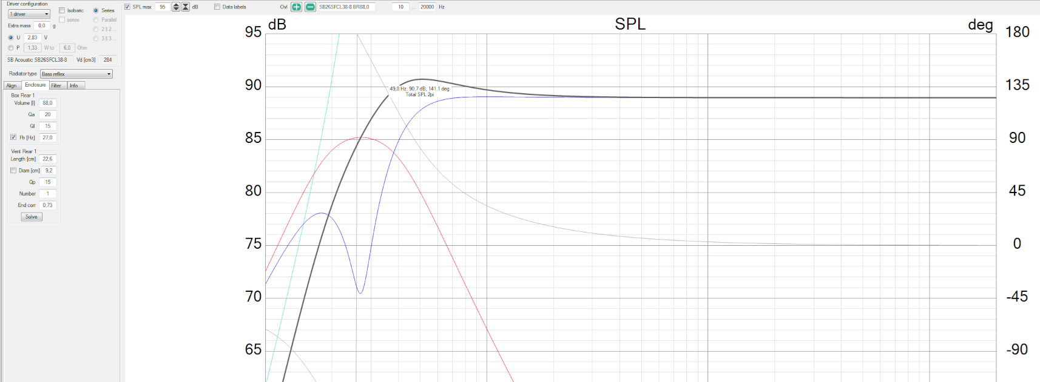Click the Qp field with value 15

coord(47,182)
